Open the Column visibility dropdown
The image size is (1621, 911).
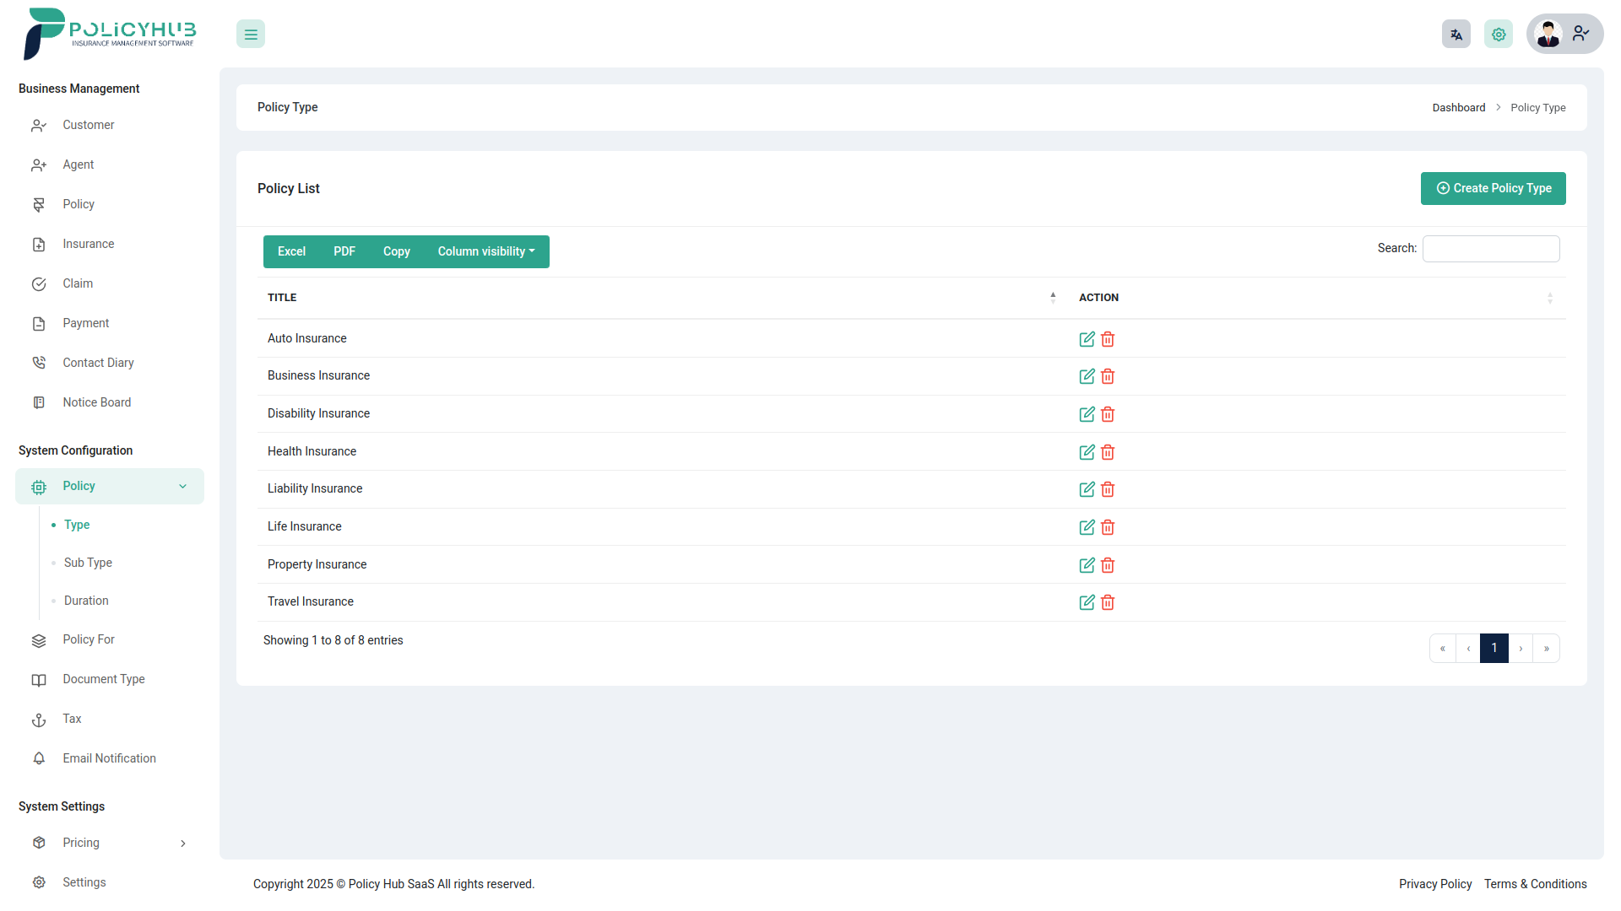tap(485, 251)
